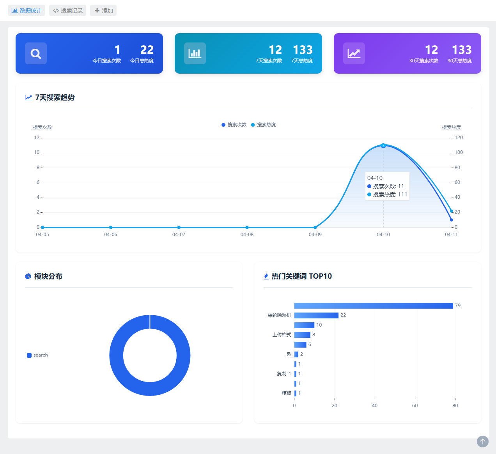Open the 搜索记录 tab
Viewport: 496px width, 454px height.
pos(68,11)
